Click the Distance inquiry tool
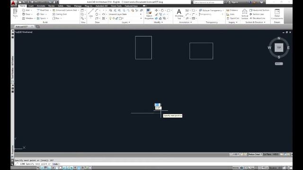 click(x=232, y=10)
